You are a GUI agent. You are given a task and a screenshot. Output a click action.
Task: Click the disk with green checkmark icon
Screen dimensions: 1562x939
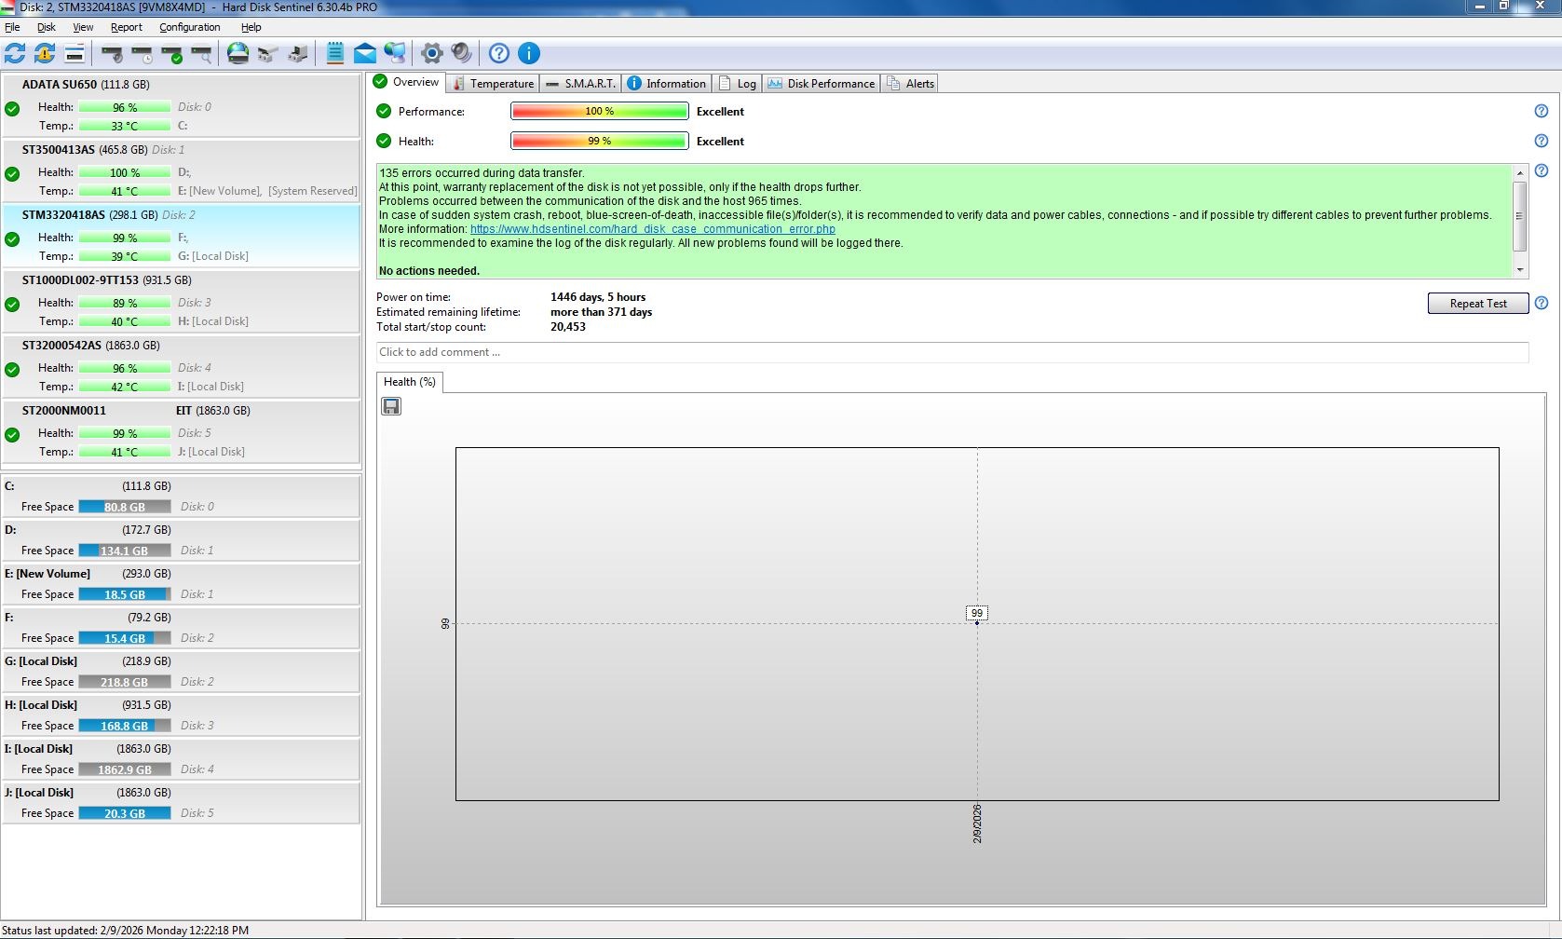(x=172, y=54)
